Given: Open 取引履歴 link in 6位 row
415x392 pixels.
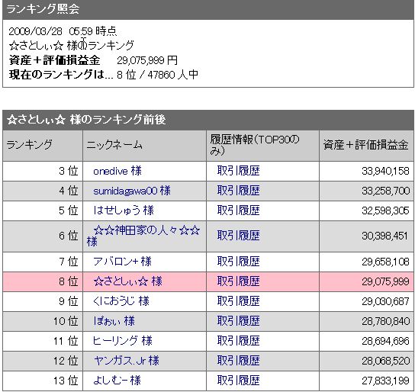Looking at the screenshot, I should click(238, 236).
